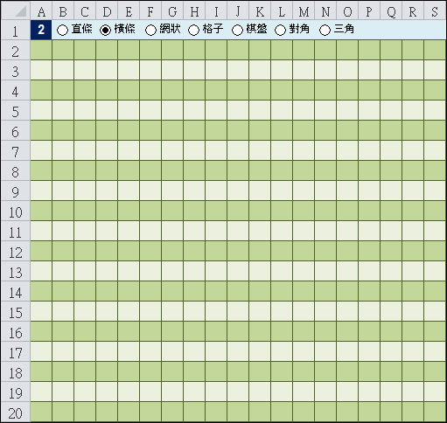Click column H header
Screen dimensions: 447x423
tap(194, 11)
